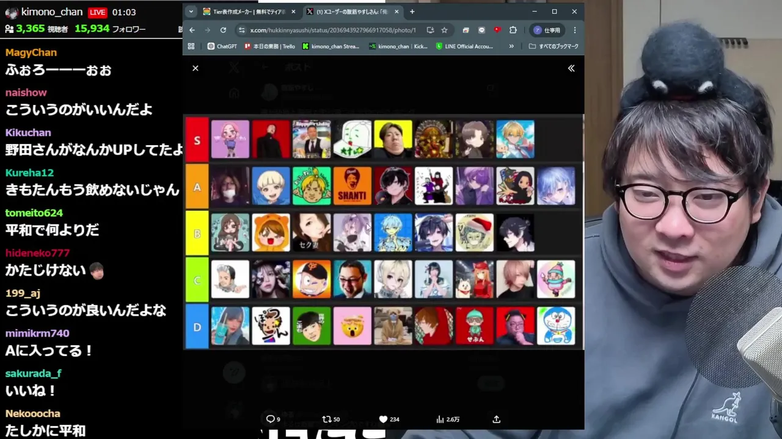
Task: Collapse the side panel with the double-chevron
Action: point(571,68)
